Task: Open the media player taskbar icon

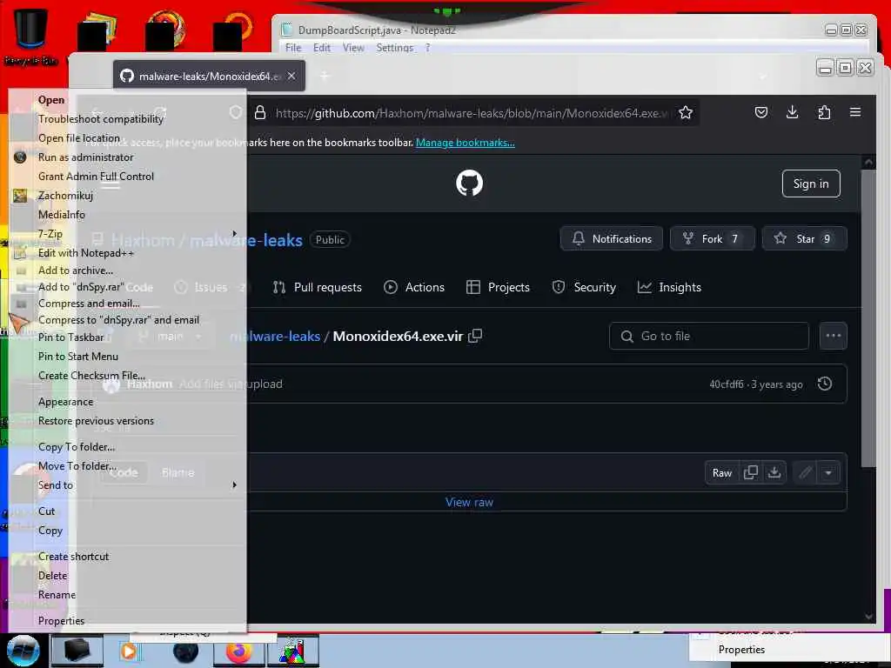Action: point(129,651)
